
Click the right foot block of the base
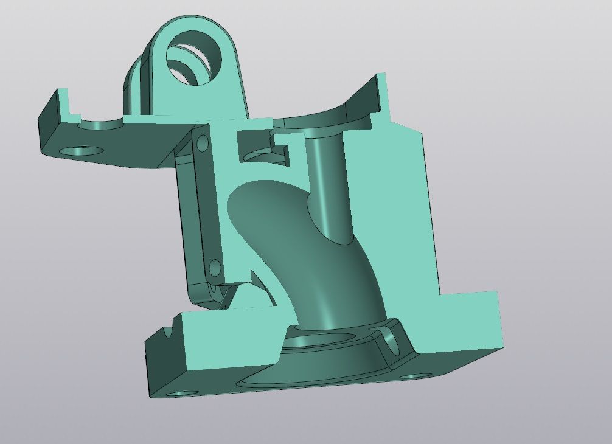pos(468,322)
